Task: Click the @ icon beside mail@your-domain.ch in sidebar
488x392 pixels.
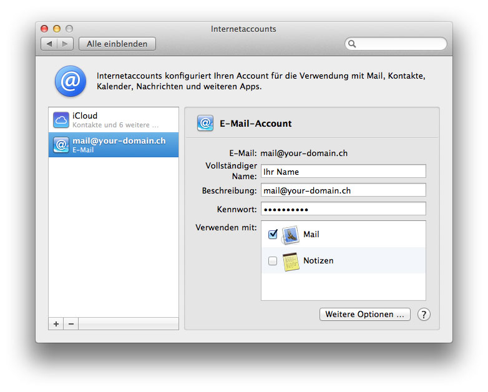Action: 61,145
